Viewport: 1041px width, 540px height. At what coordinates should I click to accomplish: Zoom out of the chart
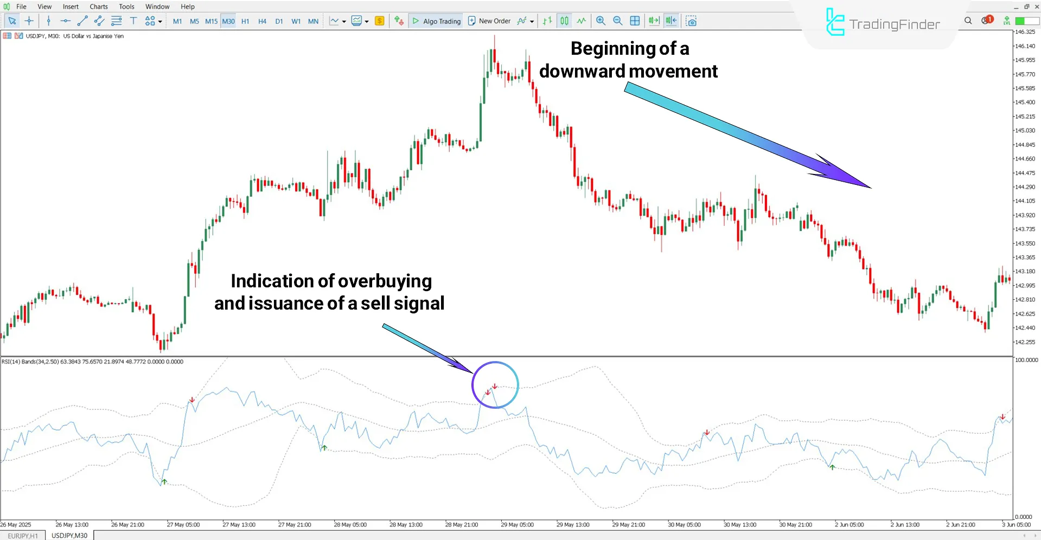pyautogui.click(x=617, y=21)
